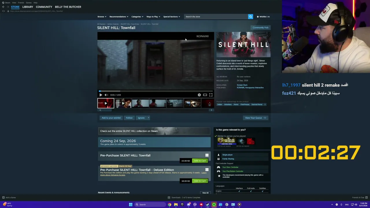
Task: Select the second trailer thumbnail with woman
Action: tap(123, 103)
